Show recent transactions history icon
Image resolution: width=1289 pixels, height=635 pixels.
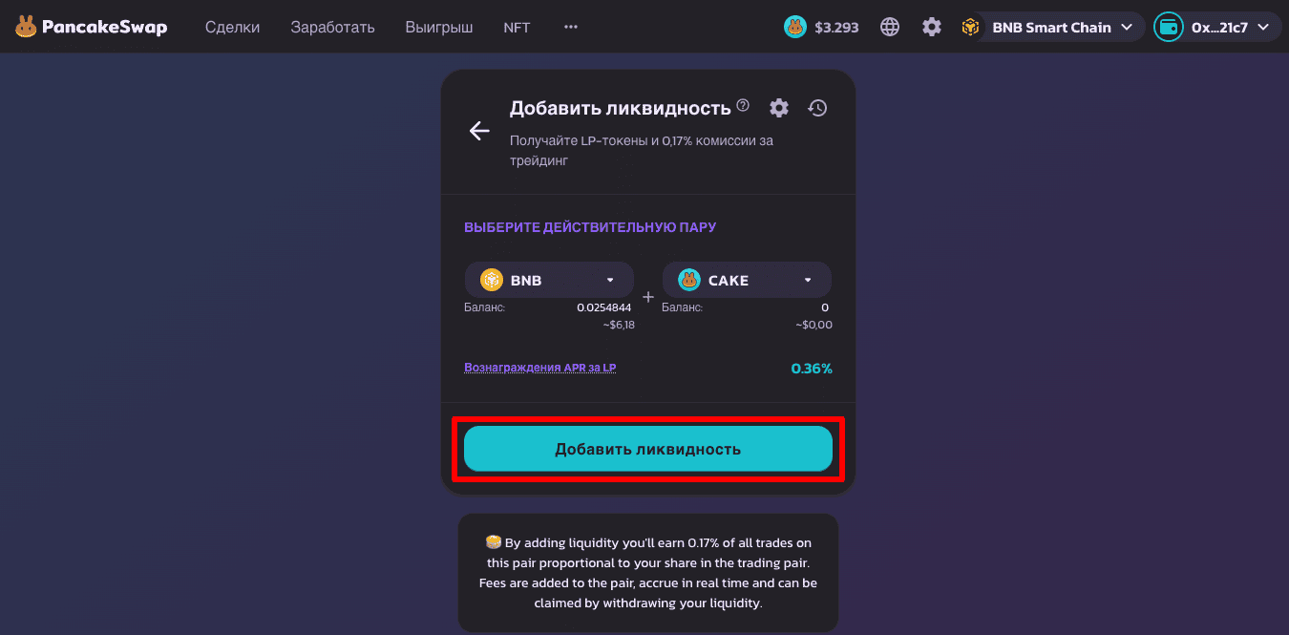click(x=817, y=108)
